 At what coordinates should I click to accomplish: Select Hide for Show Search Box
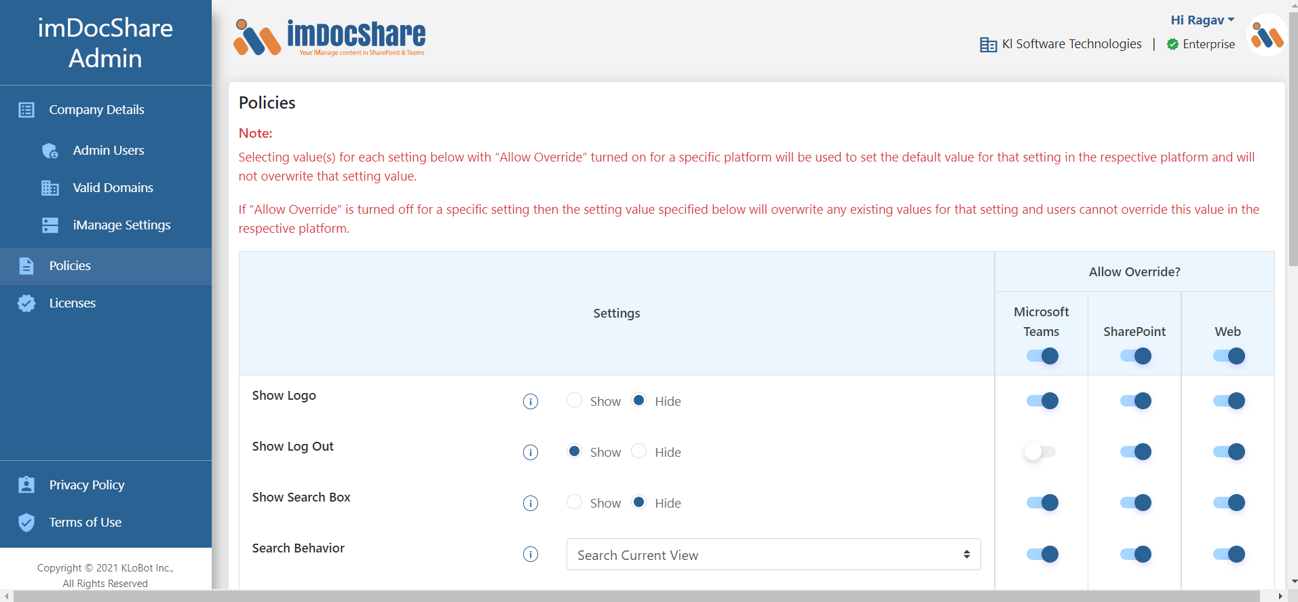pyautogui.click(x=639, y=502)
